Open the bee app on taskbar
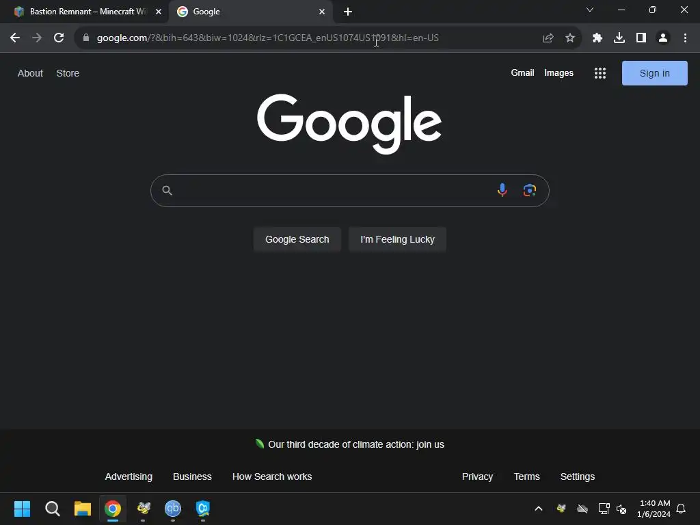 (x=143, y=508)
